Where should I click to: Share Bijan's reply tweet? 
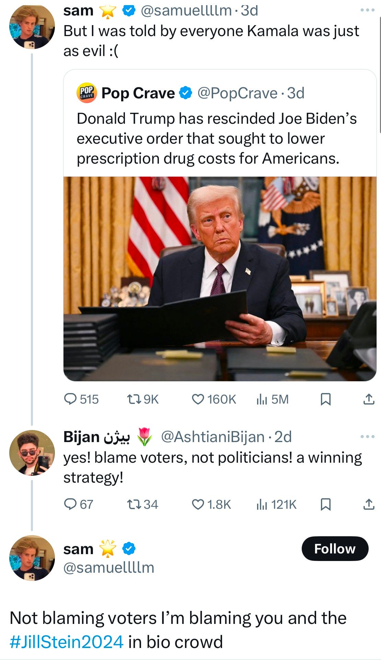coord(369,504)
